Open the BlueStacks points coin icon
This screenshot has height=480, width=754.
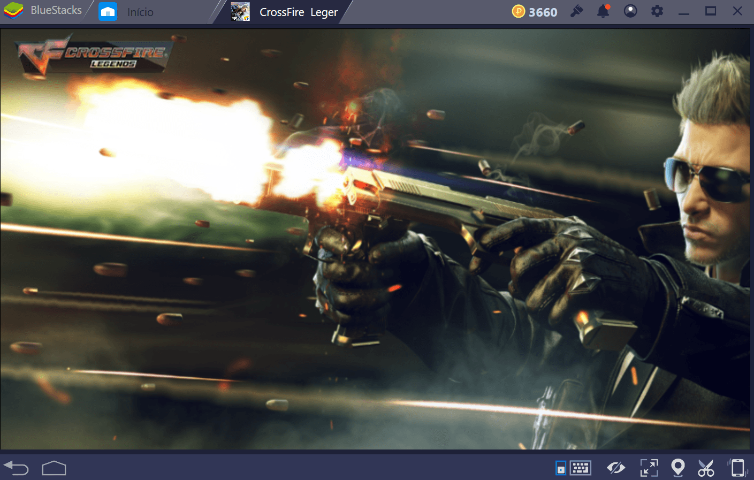519,11
